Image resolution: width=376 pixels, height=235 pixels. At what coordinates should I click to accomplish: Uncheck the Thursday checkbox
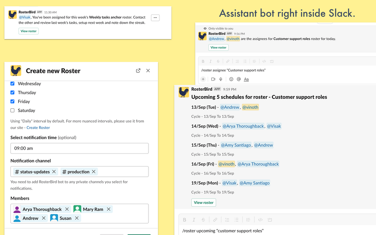(x=12, y=92)
